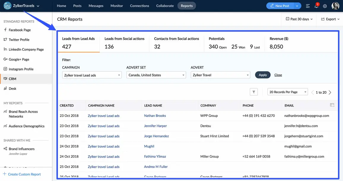Open the notifications bell icon

(x=316, y=6)
